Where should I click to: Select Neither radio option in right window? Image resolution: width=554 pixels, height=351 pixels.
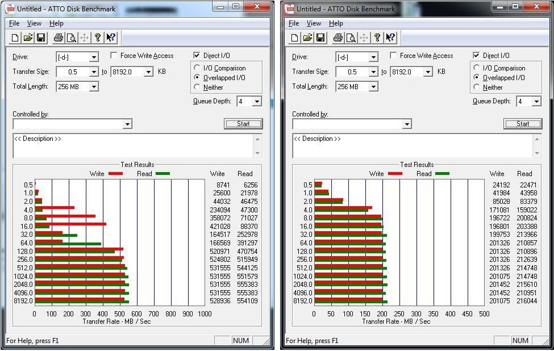click(x=477, y=87)
